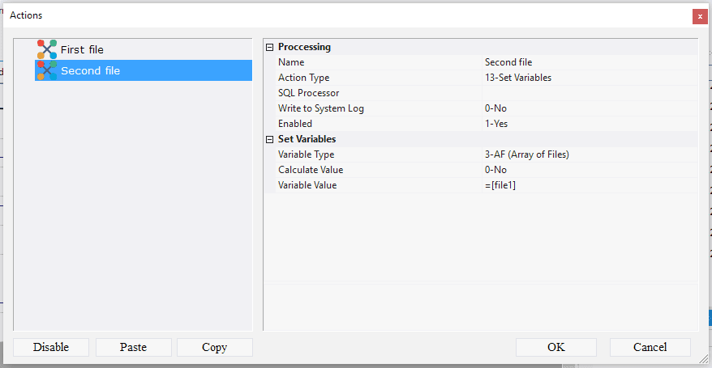Select the First file list entry
Screen dimensions: 712x368
coord(82,49)
